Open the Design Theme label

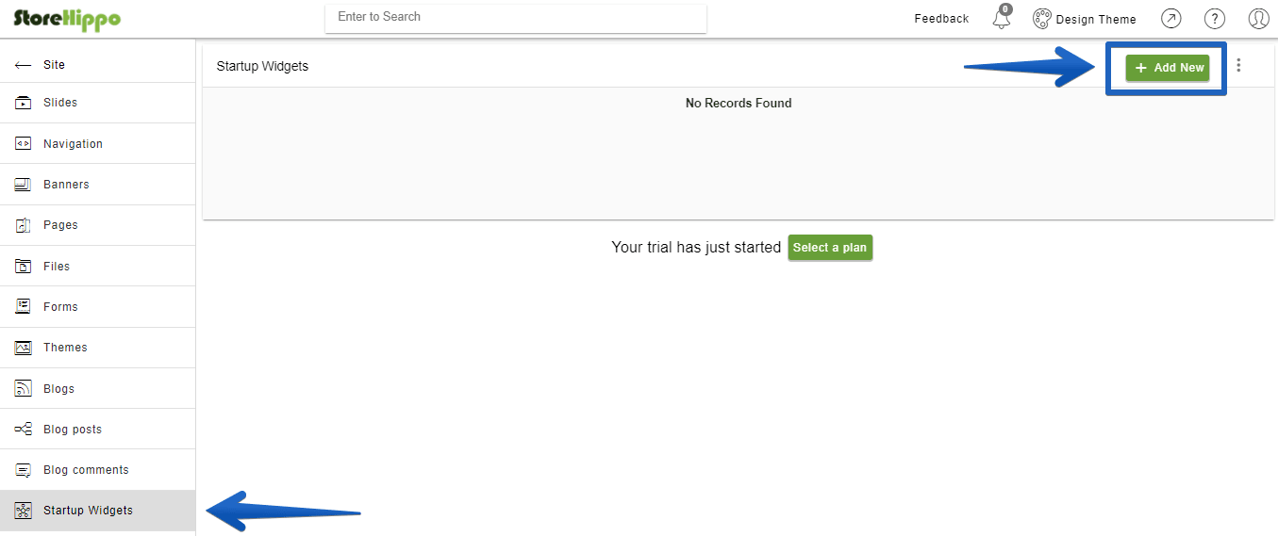(1096, 19)
